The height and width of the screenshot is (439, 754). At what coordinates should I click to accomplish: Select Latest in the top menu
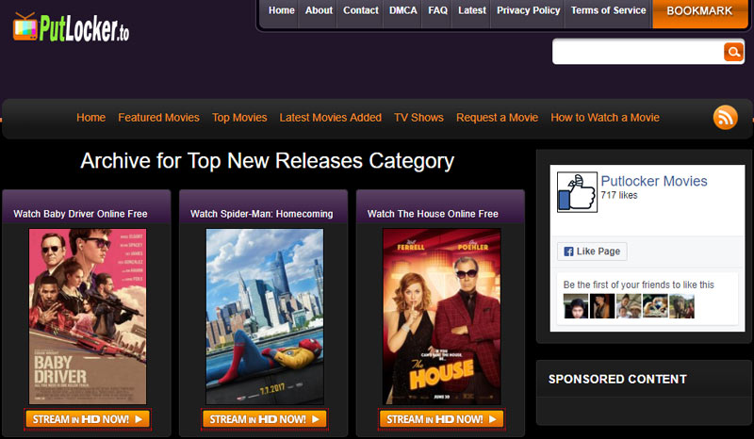click(x=472, y=10)
